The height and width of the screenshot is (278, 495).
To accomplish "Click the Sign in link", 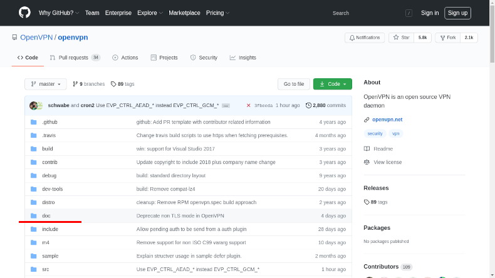I will point(430,13).
